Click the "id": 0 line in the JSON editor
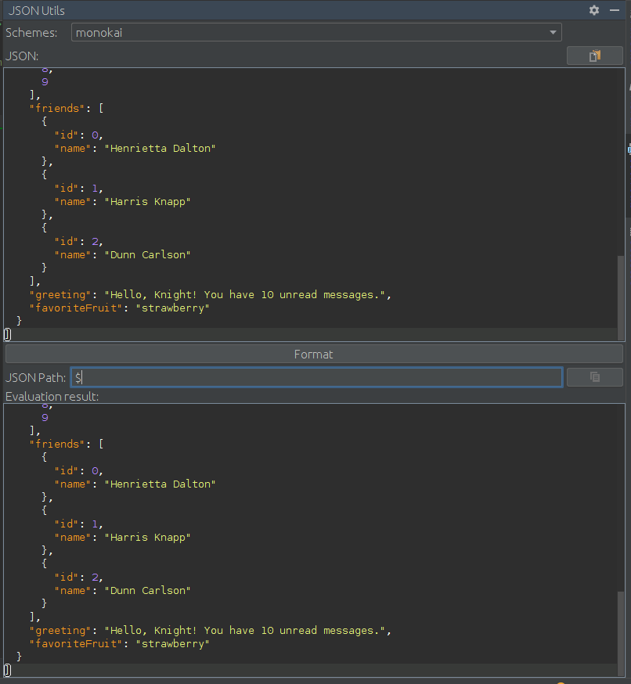The image size is (631, 684). pyautogui.click(x=78, y=135)
